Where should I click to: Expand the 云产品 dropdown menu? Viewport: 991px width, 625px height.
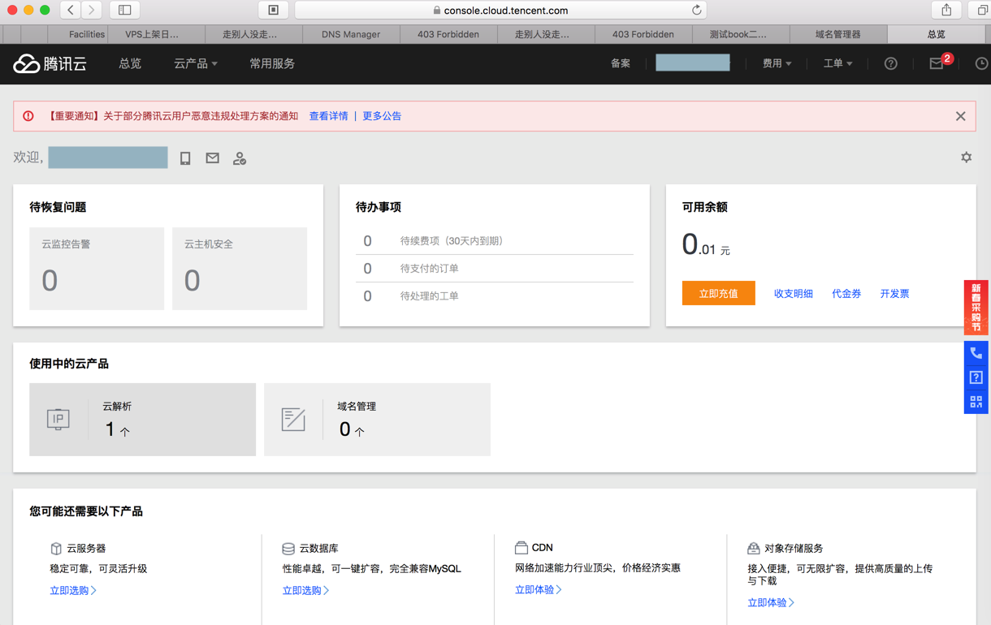pyautogui.click(x=196, y=63)
